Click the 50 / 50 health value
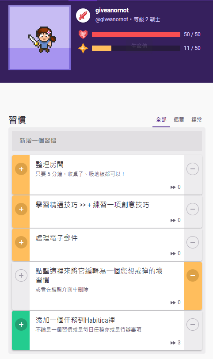 192,34
